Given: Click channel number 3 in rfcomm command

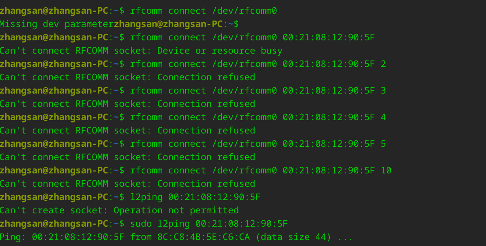Looking at the screenshot, I should click(383, 91).
